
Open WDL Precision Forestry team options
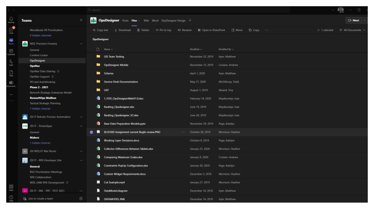point(81,44)
